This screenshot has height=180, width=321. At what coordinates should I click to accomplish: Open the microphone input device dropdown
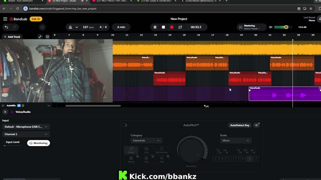[26, 127]
